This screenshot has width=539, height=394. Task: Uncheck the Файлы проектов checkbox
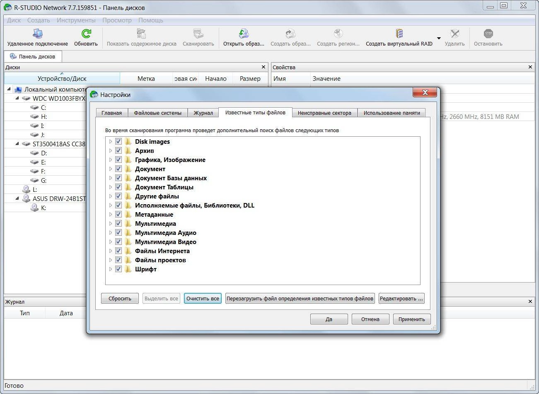(x=118, y=260)
